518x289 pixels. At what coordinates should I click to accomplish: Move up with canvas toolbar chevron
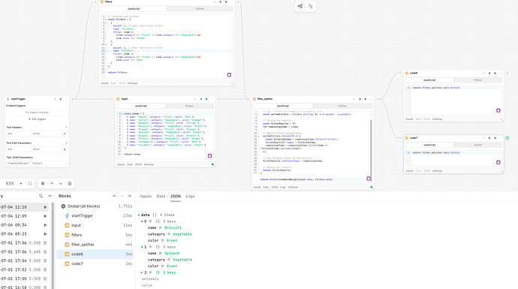click(52, 183)
